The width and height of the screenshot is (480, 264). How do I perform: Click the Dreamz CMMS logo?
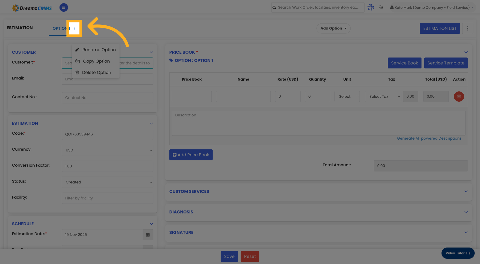(32, 8)
